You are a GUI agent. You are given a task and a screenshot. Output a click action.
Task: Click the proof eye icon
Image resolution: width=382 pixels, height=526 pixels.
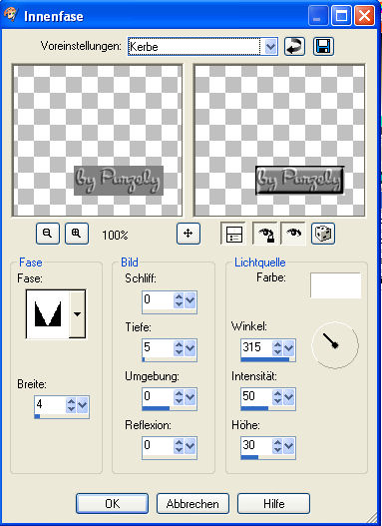coord(293,234)
